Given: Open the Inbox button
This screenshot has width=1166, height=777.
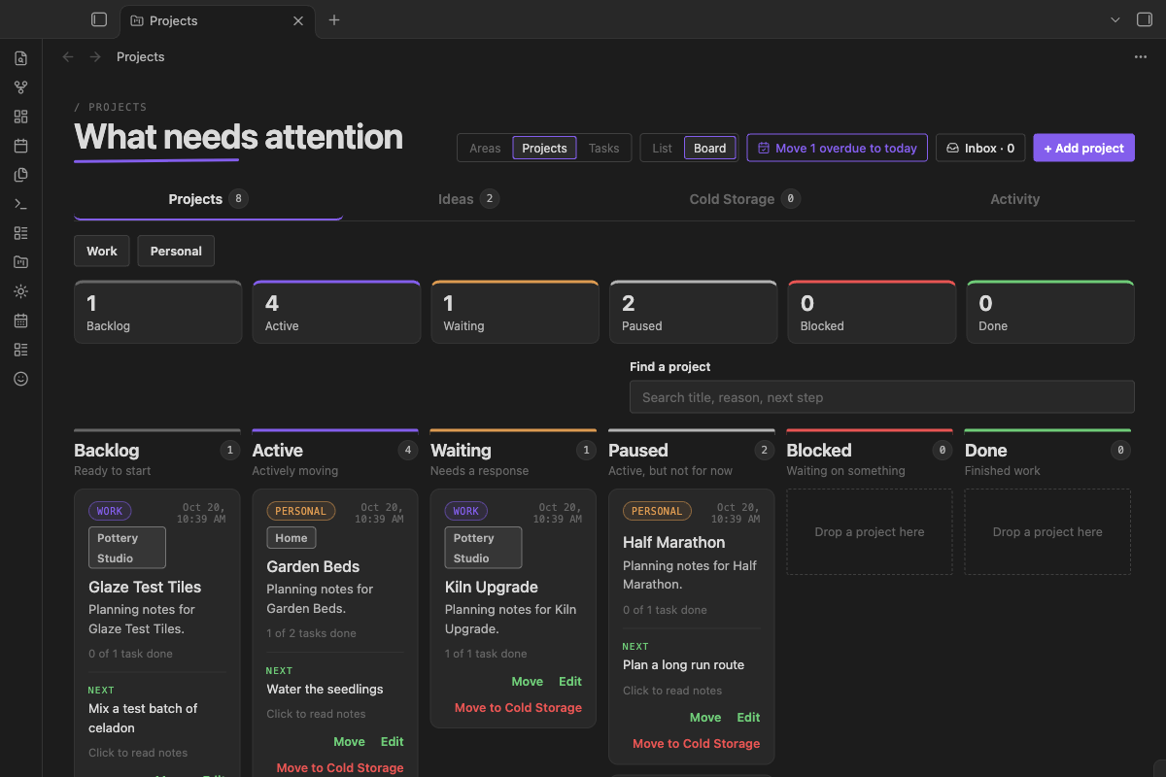Looking at the screenshot, I should point(979,148).
